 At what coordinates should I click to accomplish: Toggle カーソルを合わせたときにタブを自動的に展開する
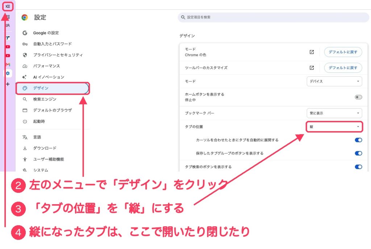click(358, 140)
